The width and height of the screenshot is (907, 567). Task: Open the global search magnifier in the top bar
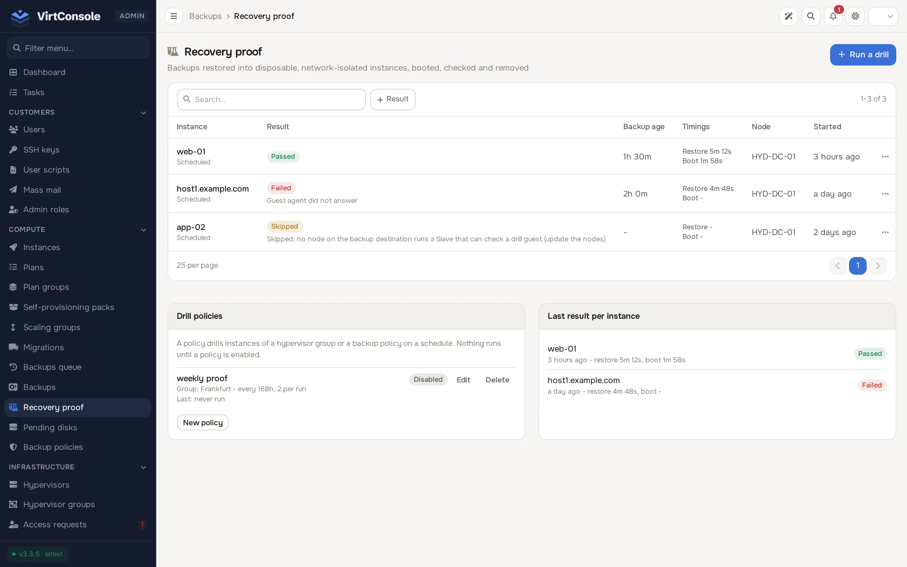811,16
